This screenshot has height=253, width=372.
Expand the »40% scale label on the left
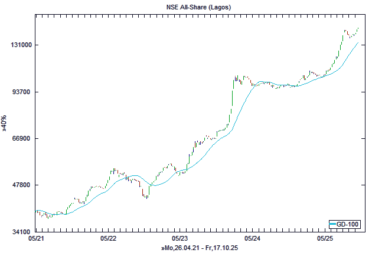pyautogui.click(x=5, y=122)
